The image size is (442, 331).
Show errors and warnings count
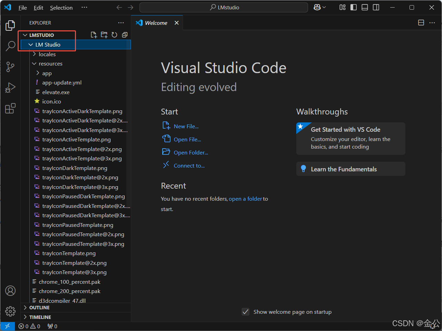click(29, 326)
